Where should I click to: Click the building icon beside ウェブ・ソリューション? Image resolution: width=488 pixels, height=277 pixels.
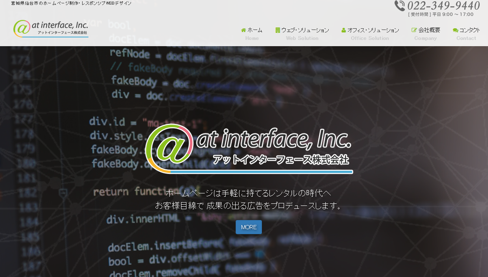pyautogui.click(x=278, y=30)
